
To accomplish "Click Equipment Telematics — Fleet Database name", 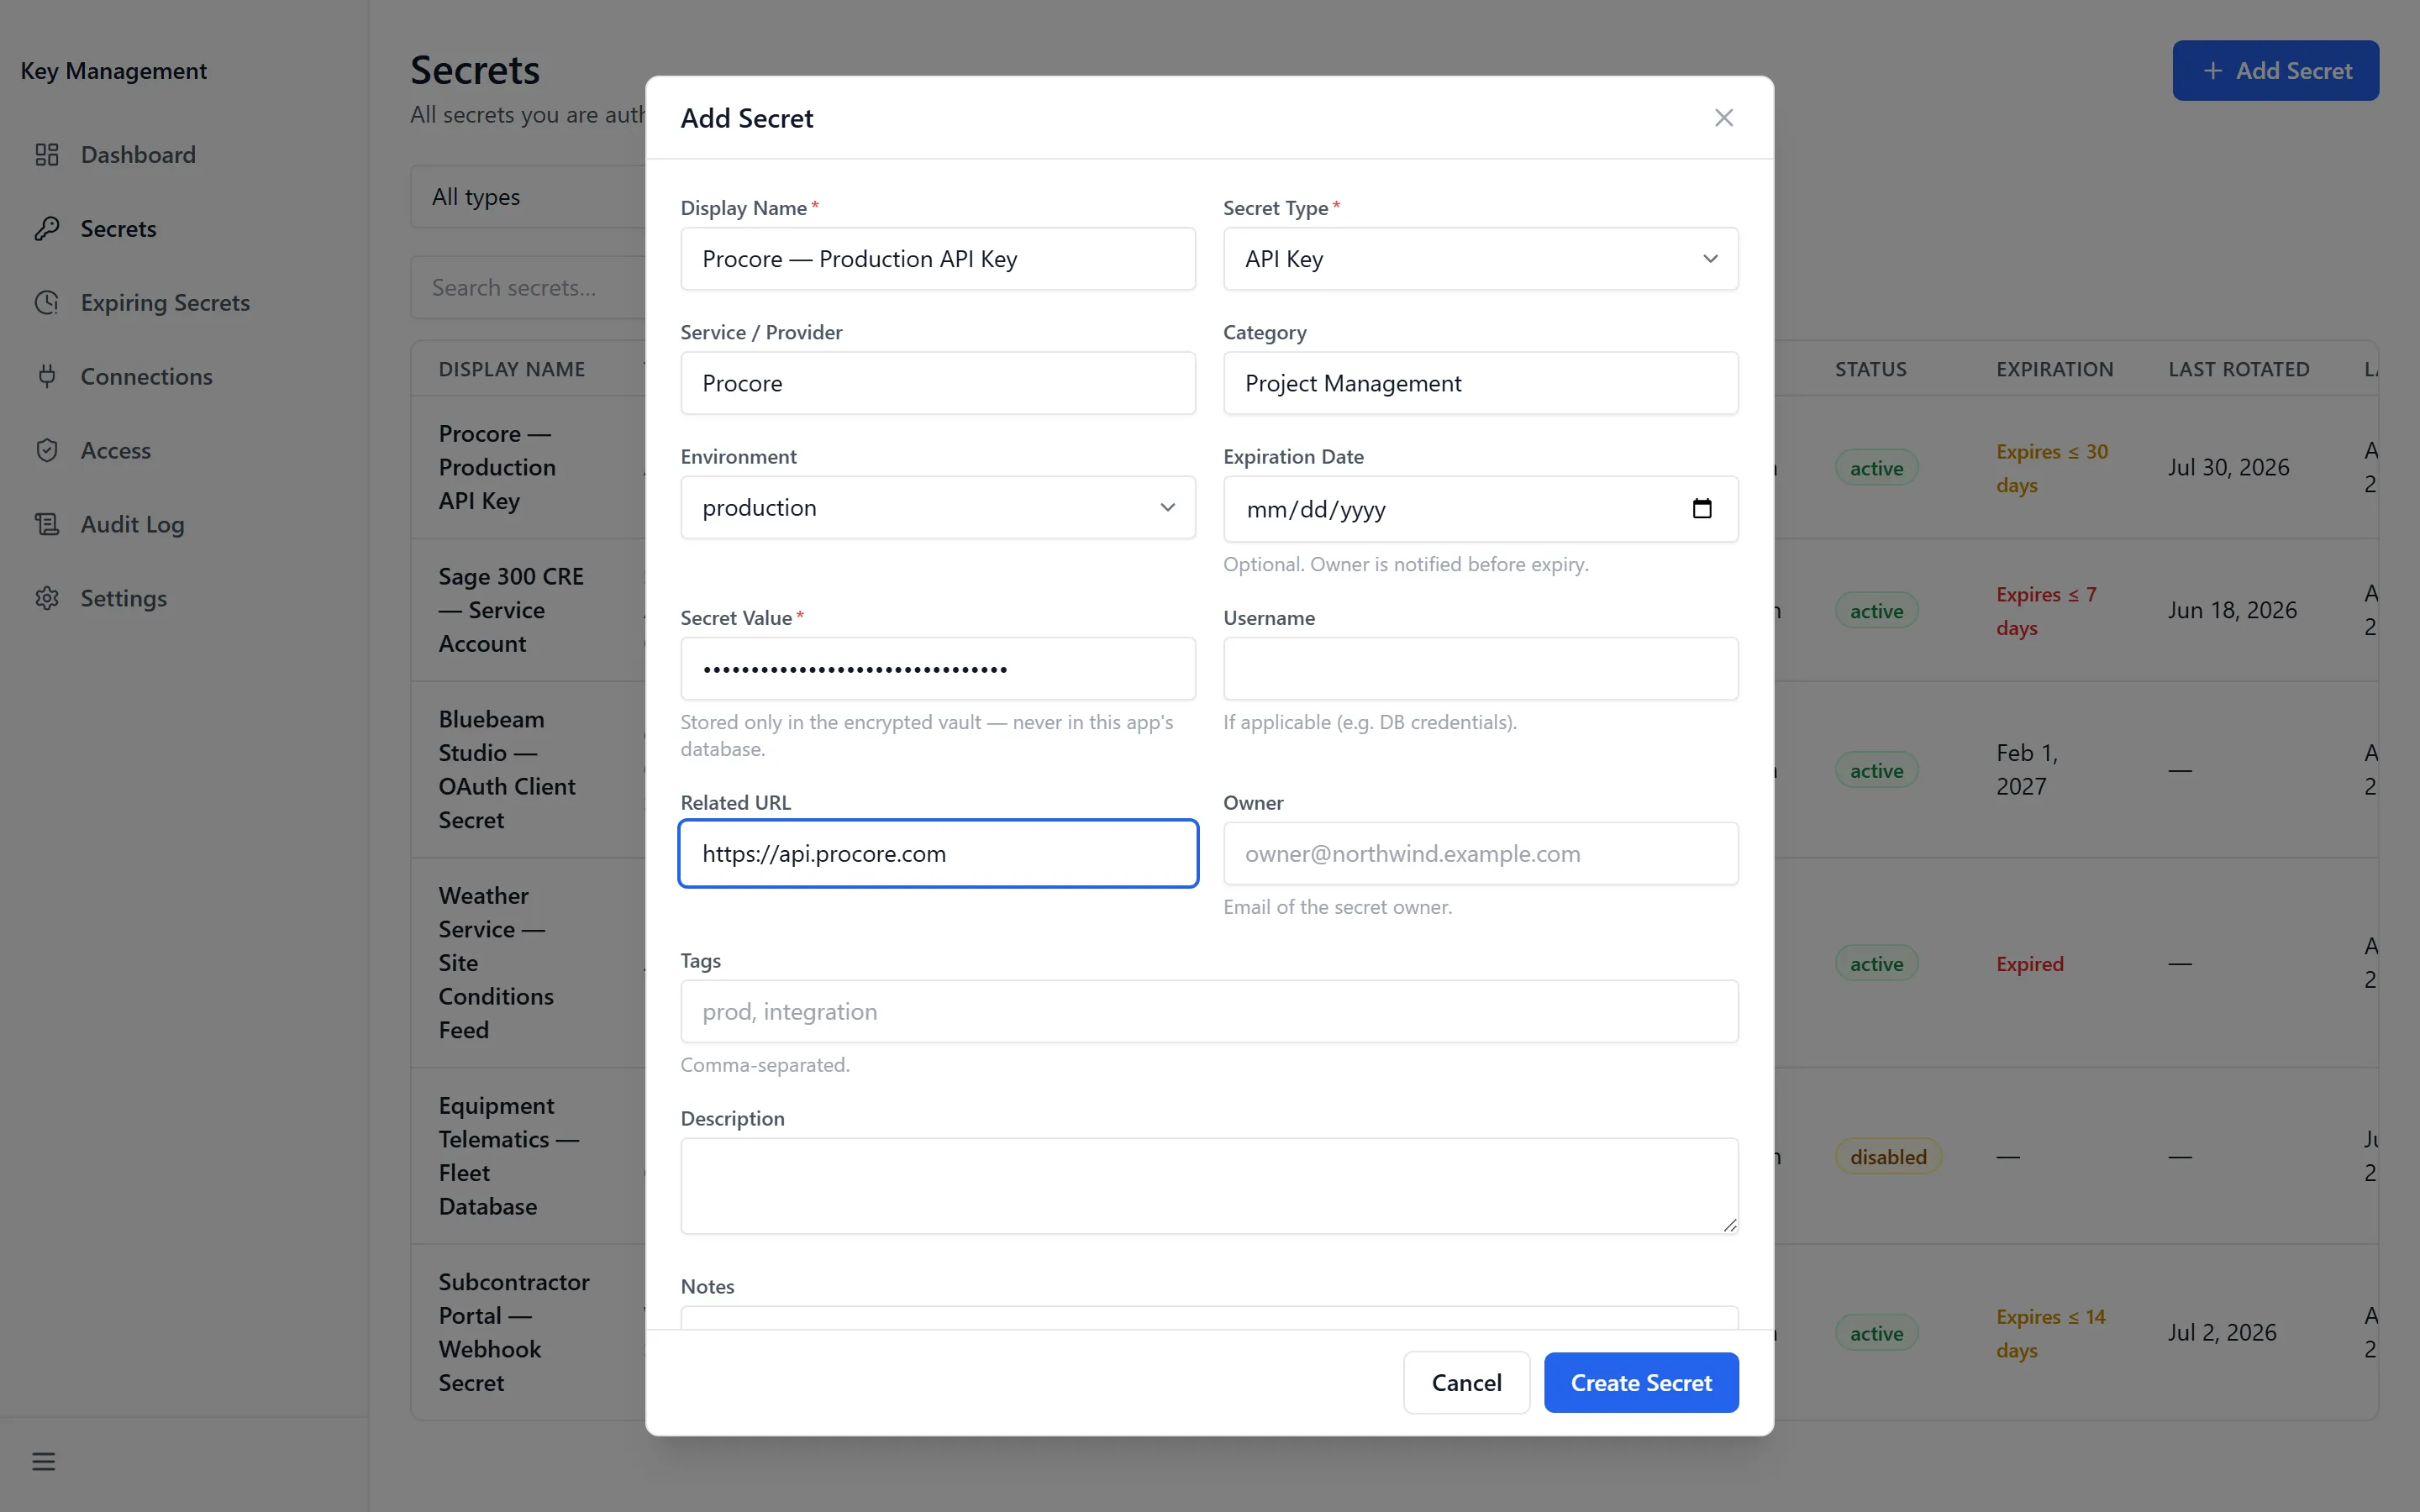I will point(509,1155).
